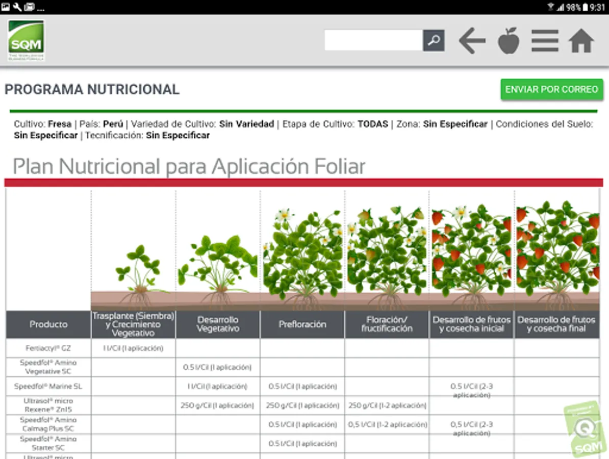Open the apple crop icon
609x459 pixels.
509,40
